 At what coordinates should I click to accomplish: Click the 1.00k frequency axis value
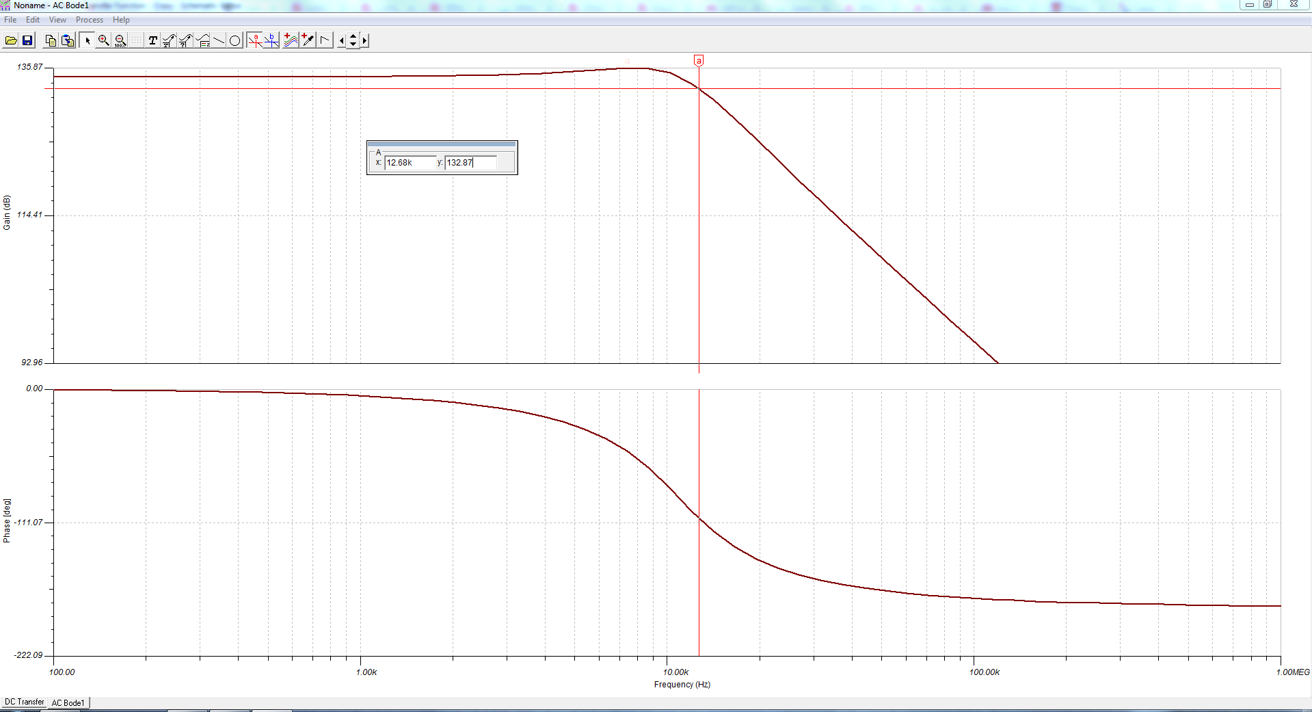click(x=366, y=672)
